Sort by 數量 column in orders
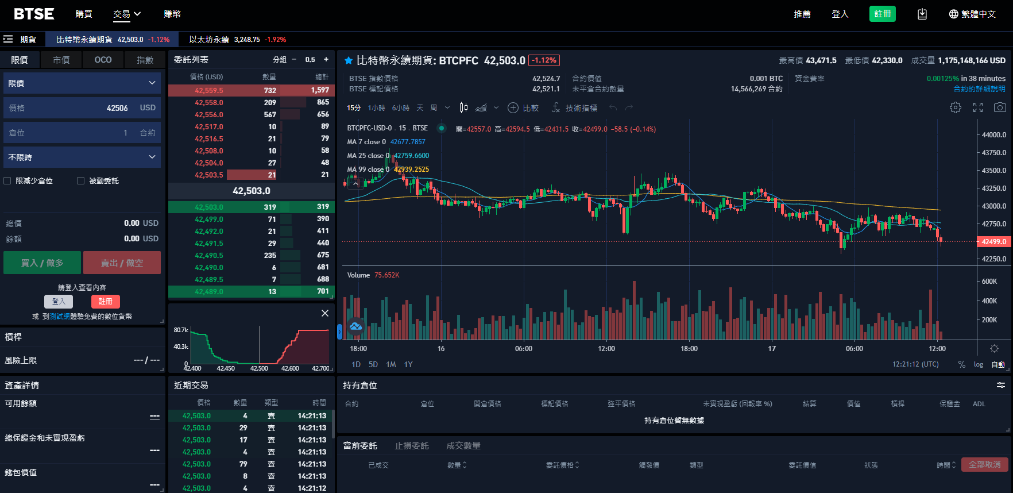The width and height of the screenshot is (1013, 493). tap(457, 465)
